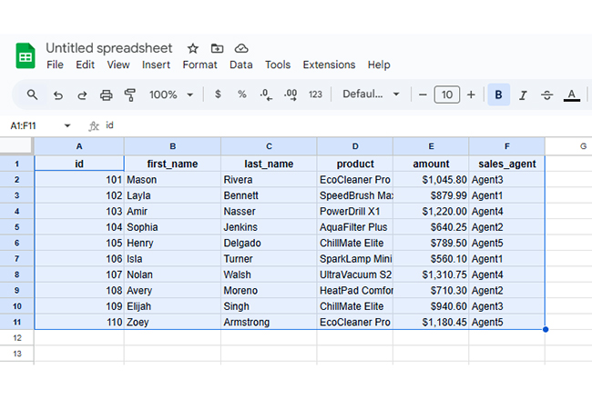The image size is (592, 399).
Task: Open the File menu
Action: (x=55, y=65)
